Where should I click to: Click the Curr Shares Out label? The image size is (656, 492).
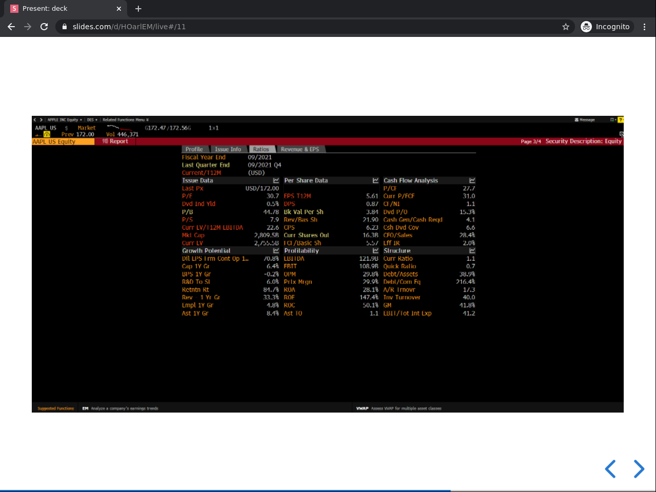tap(306, 235)
